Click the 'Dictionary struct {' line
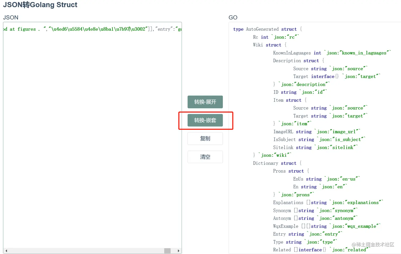Viewport: 401px width, 254px height. 277,163
